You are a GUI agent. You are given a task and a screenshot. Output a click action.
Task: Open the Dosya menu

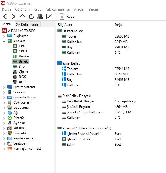coord(7,9)
